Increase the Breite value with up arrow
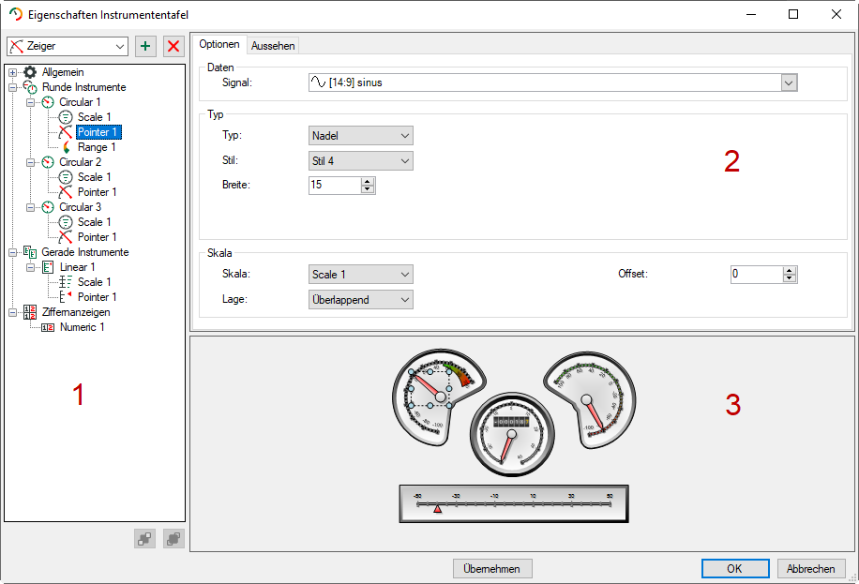Viewport: 859px width, 584px height. click(x=368, y=181)
